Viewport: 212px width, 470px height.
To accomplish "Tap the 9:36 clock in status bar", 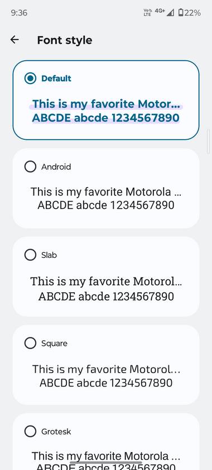I will point(19,13).
